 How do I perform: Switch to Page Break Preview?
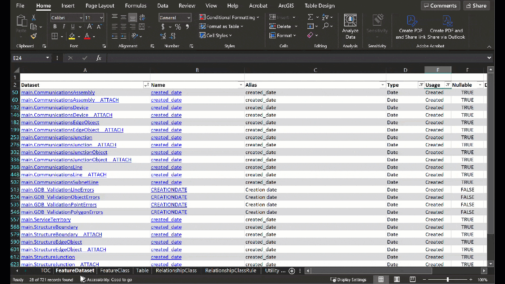coord(412,280)
